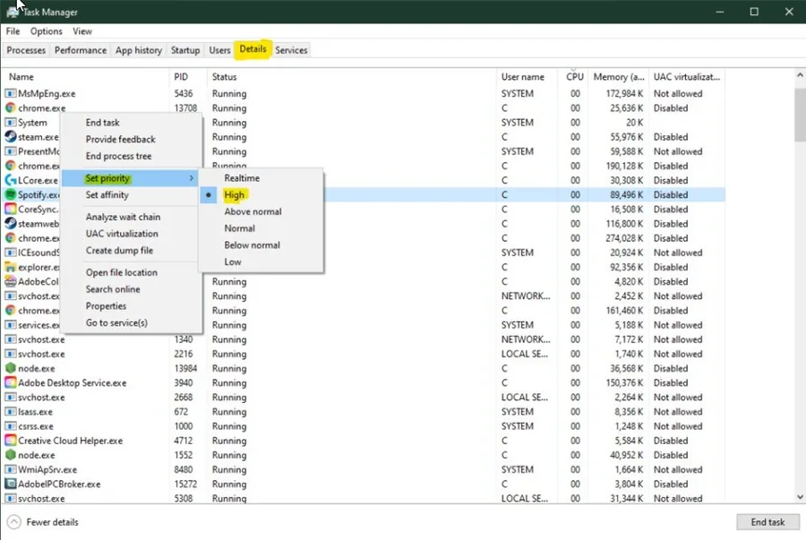The image size is (806, 540).
Task: Click the Creative Cloud Helper.exe icon
Action: point(10,441)
